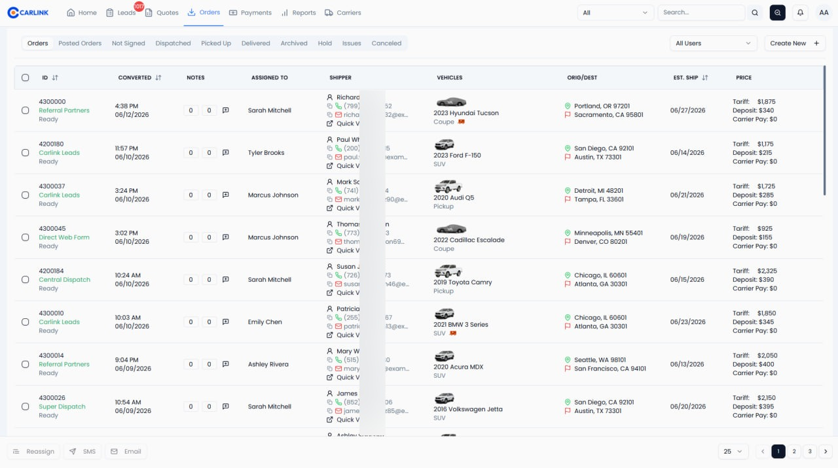Go to the Home nav item
The height and width of the screenshot is (468, 838).
82,12
